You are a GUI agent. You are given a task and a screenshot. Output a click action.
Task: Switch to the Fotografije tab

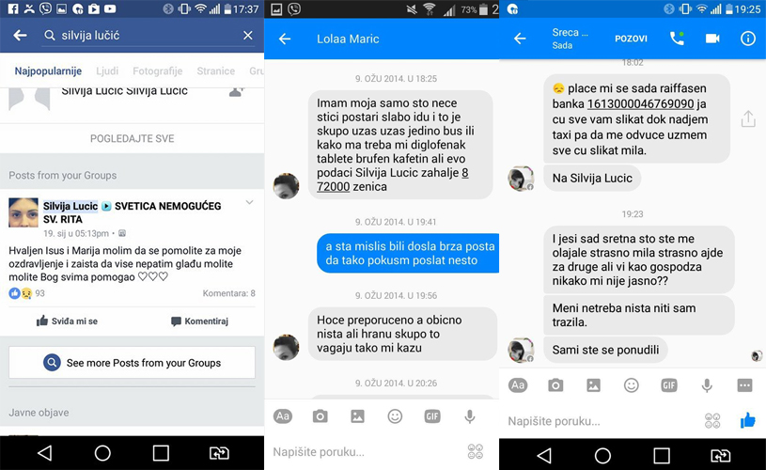click(x=157, y=71)
